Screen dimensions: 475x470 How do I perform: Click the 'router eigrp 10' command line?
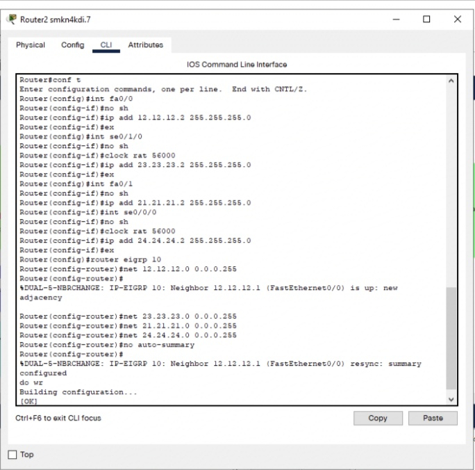90,259
